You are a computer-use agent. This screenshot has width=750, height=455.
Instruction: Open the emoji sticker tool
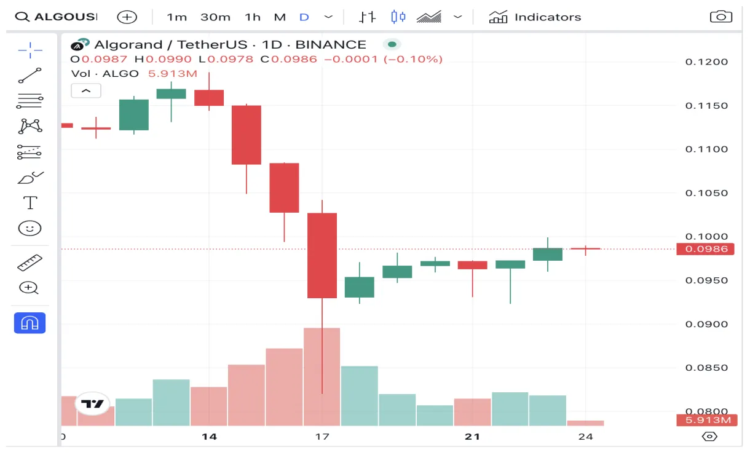click(x=29, y=228)
